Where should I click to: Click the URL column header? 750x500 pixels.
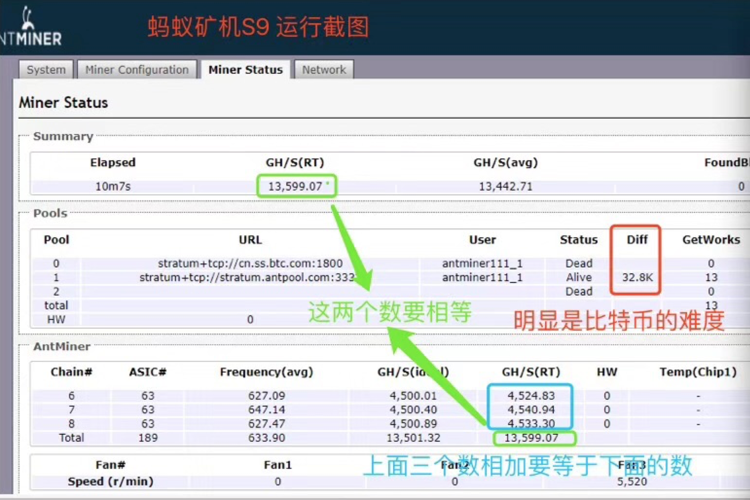[250, 240]
